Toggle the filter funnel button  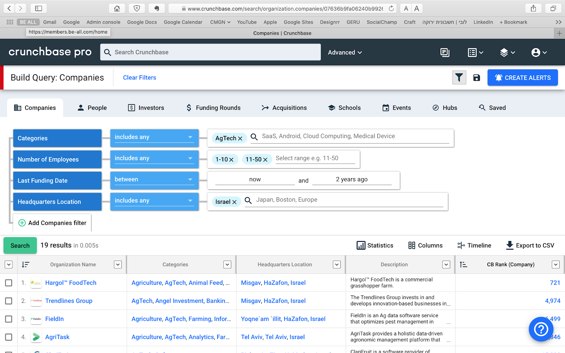(459, 78)
